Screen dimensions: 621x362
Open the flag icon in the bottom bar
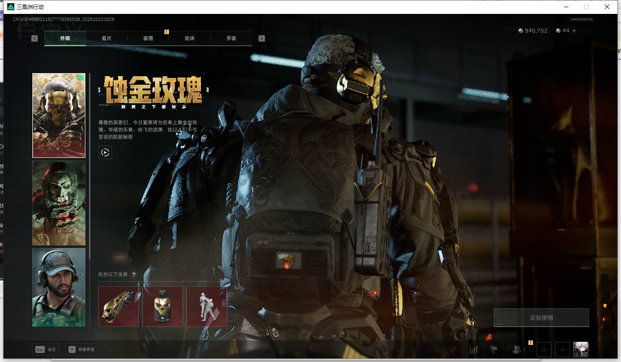pyautogui.click(x=493, y=349)
